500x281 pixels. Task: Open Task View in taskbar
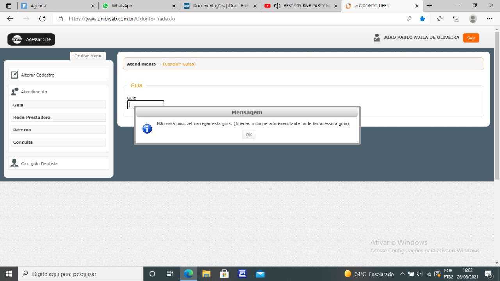170,274
